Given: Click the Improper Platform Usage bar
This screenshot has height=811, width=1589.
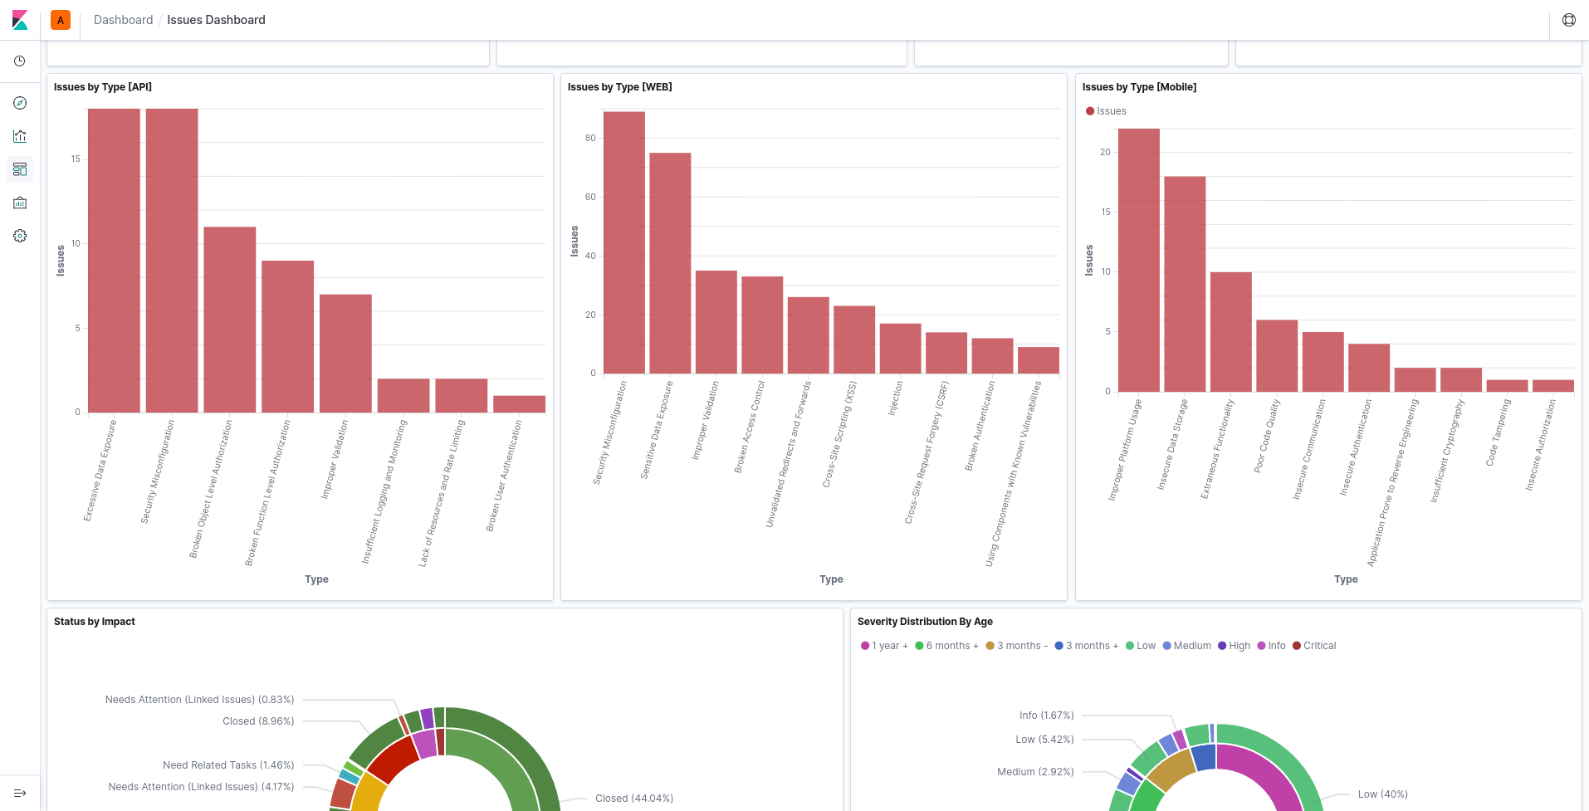Looking at the screenshot, I should [1139, 260].
